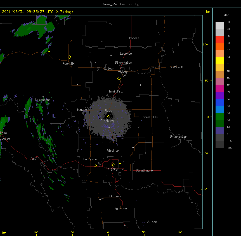Click the Didsbury city label
The image size is (241, 236).
click(x=107, y=121)
